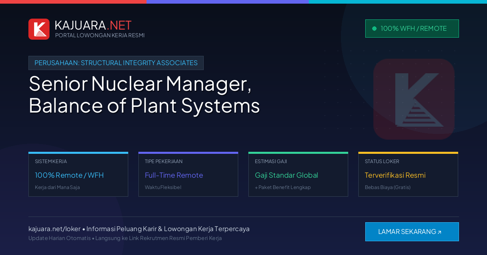Click the green dot in remote badge
This screenshot has width=487, height=255.
pos(374,28)
